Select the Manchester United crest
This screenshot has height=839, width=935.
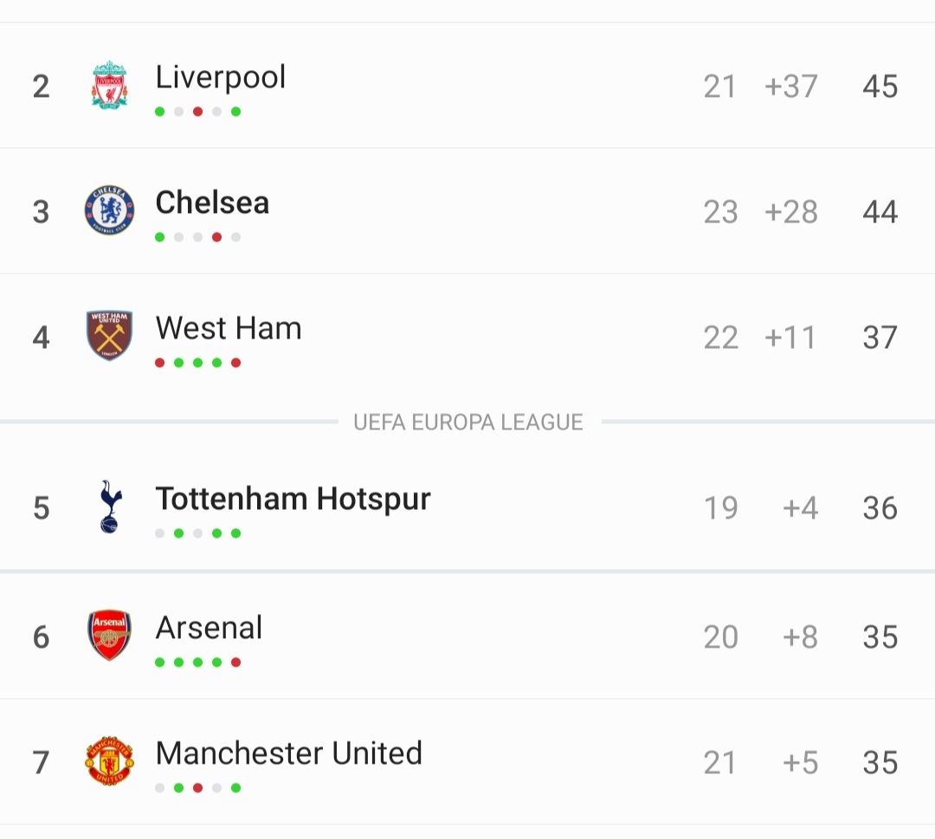pyautogui.click(x=109, y=761)
